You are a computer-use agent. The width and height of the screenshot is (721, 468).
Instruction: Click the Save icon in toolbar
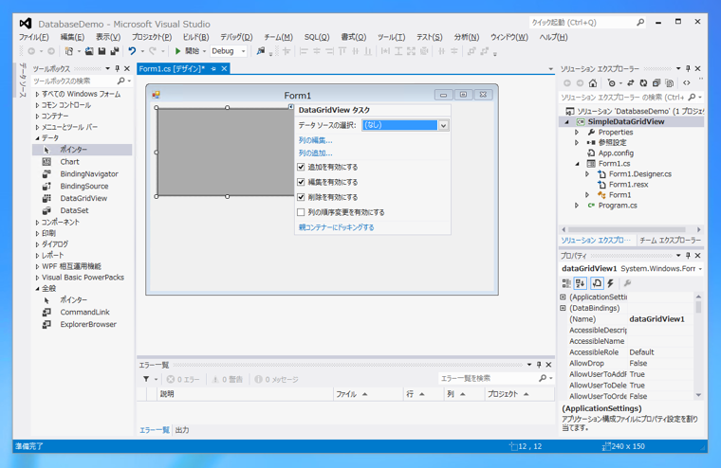(102, 51)
